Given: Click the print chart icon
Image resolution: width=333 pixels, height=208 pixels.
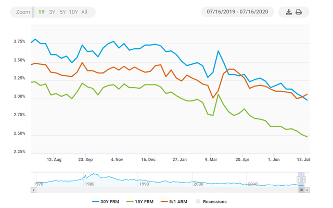Looking at the screenshot, I should (299, 12).
